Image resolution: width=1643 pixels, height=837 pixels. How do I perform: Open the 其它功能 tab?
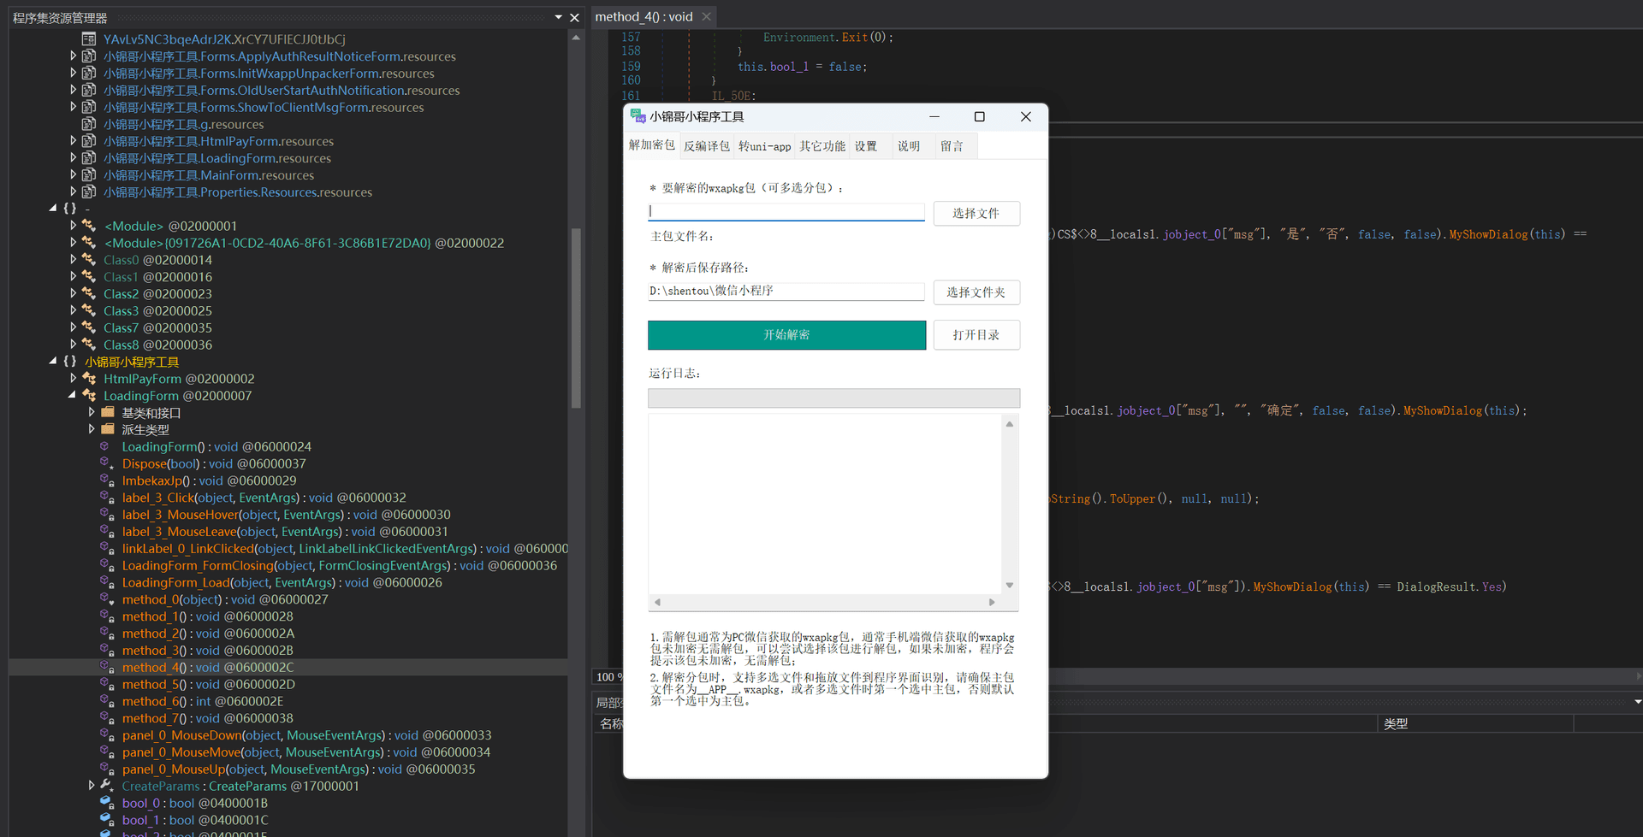822,146
